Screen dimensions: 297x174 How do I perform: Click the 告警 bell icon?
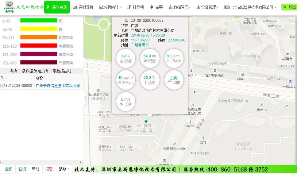152,7
